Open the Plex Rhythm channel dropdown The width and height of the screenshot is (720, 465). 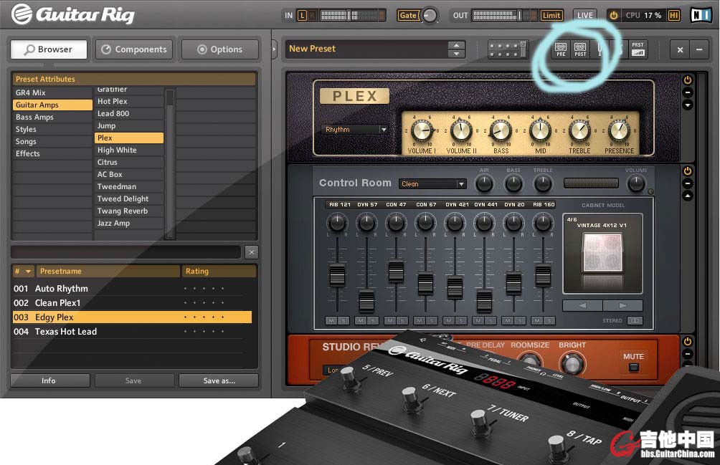(355, 130)
